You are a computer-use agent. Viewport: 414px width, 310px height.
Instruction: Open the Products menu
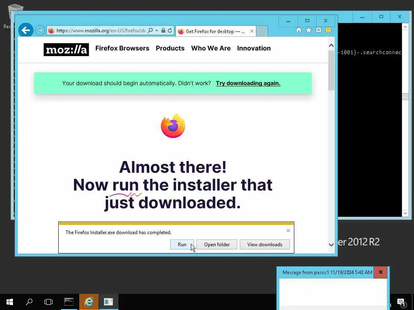170,48
